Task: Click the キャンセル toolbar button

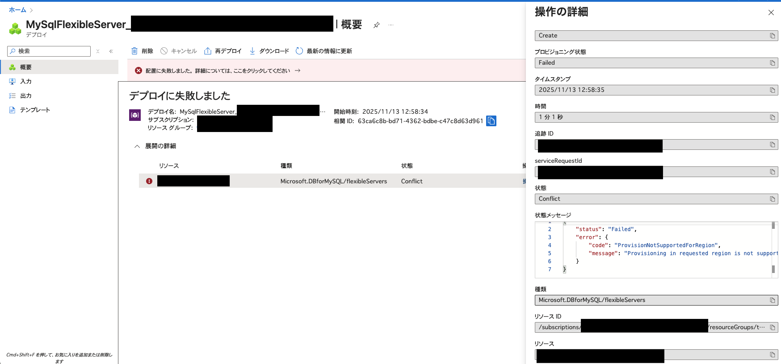Action: (179, 51)
